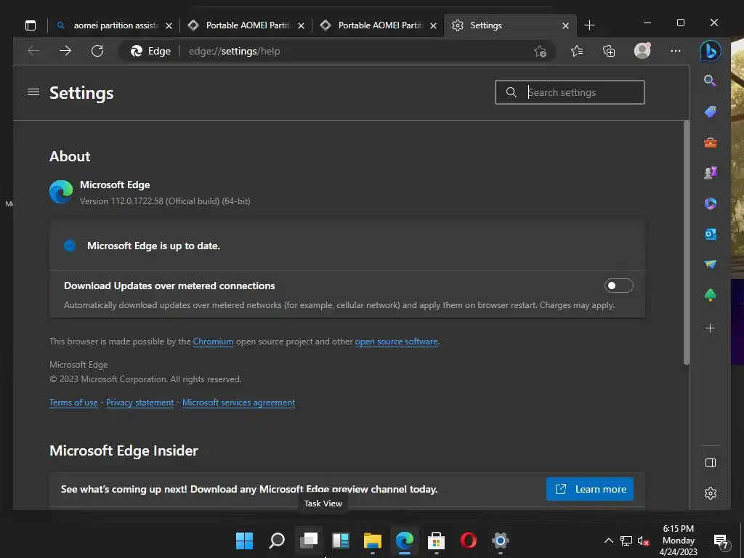Open Microsoft Store from the taskbar
This screenshot has width=744, height=558.
tap(436, 541)
